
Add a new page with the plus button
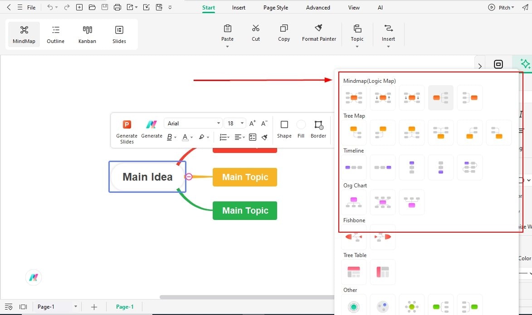(x=94, y=306)
